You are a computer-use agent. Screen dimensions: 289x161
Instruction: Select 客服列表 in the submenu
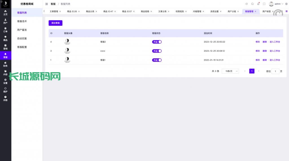click(27, 13)
